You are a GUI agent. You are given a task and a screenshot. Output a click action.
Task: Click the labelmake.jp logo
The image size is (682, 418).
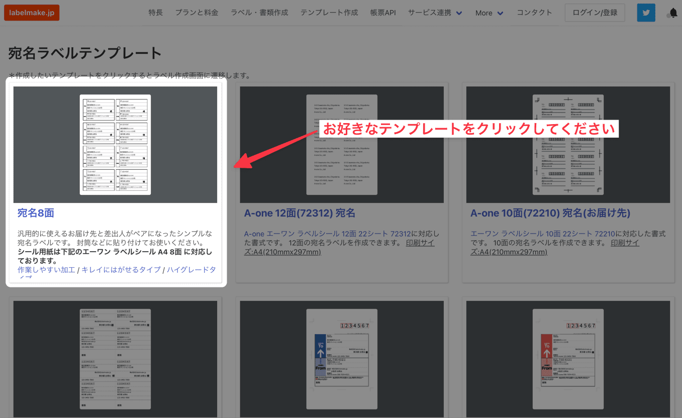click(31, 13)
